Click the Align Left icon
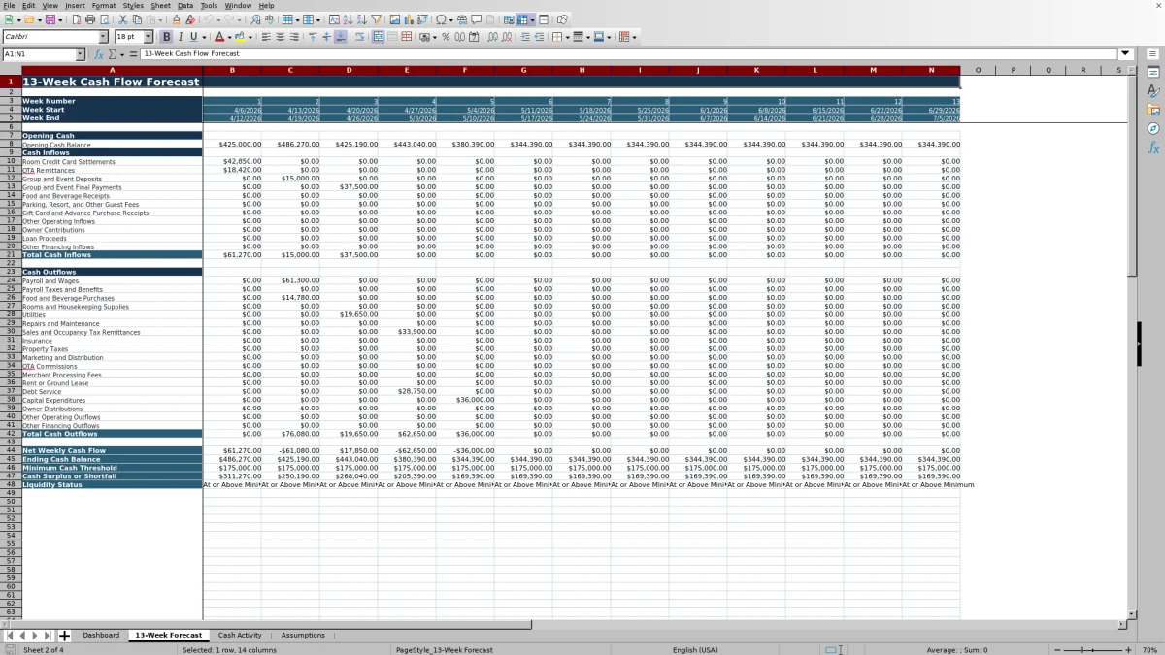 (265, 37)
